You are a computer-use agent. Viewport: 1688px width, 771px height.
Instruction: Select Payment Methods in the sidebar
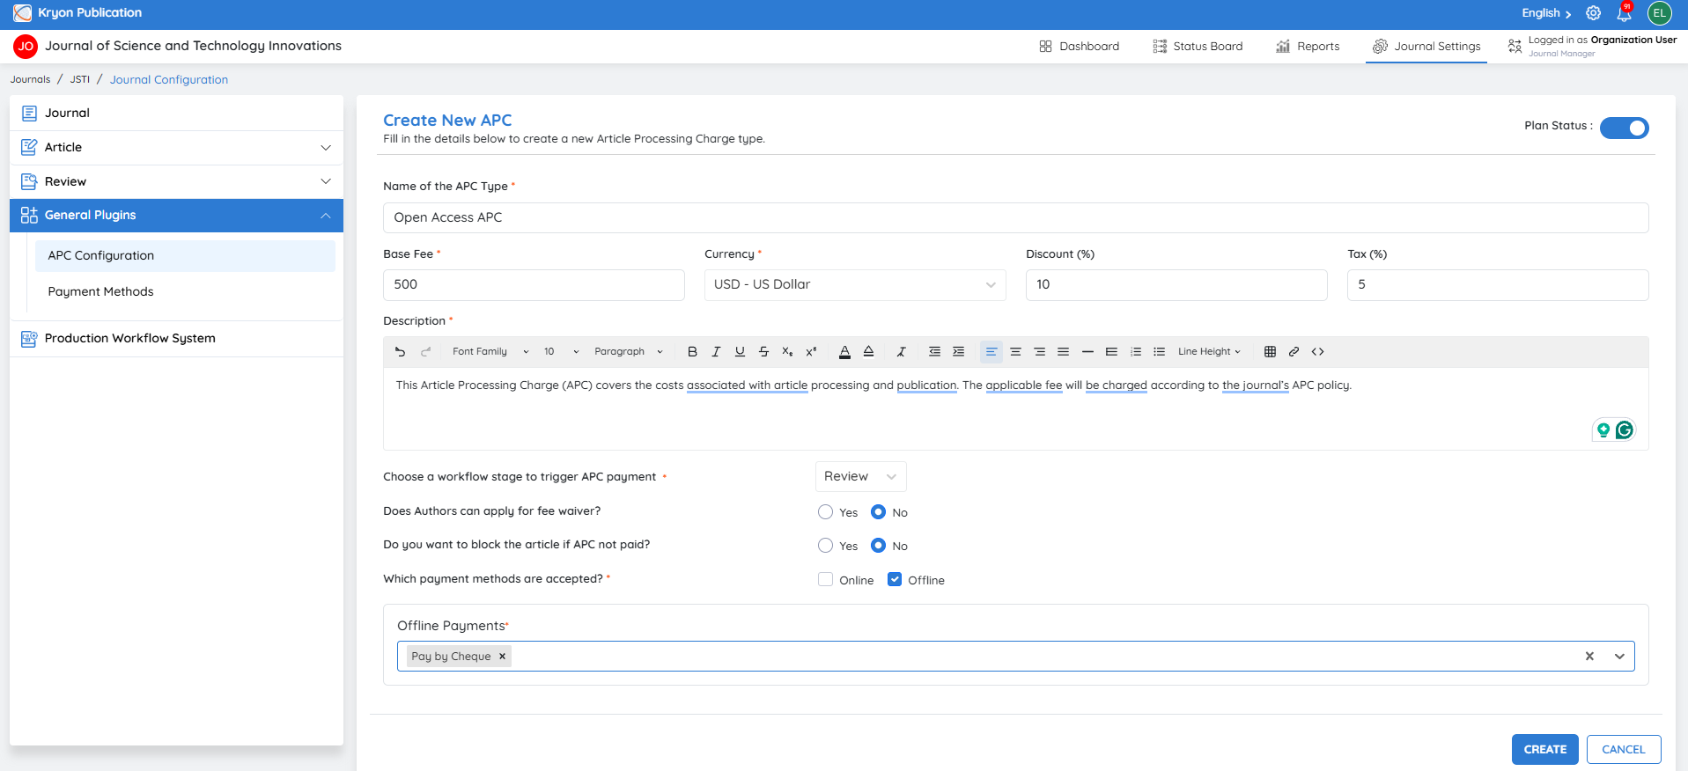click(x=100, y=292)
